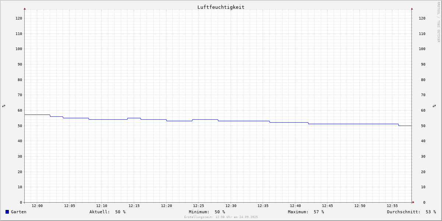Click the 90 label on the right axis
This screenshot has width=442, height=221.
(423, 64)
